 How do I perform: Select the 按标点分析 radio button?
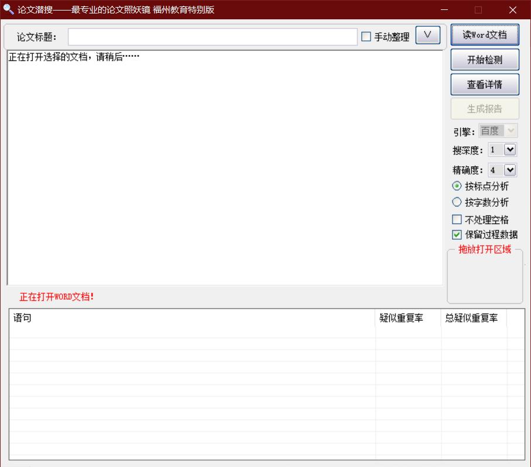[457, 186]
